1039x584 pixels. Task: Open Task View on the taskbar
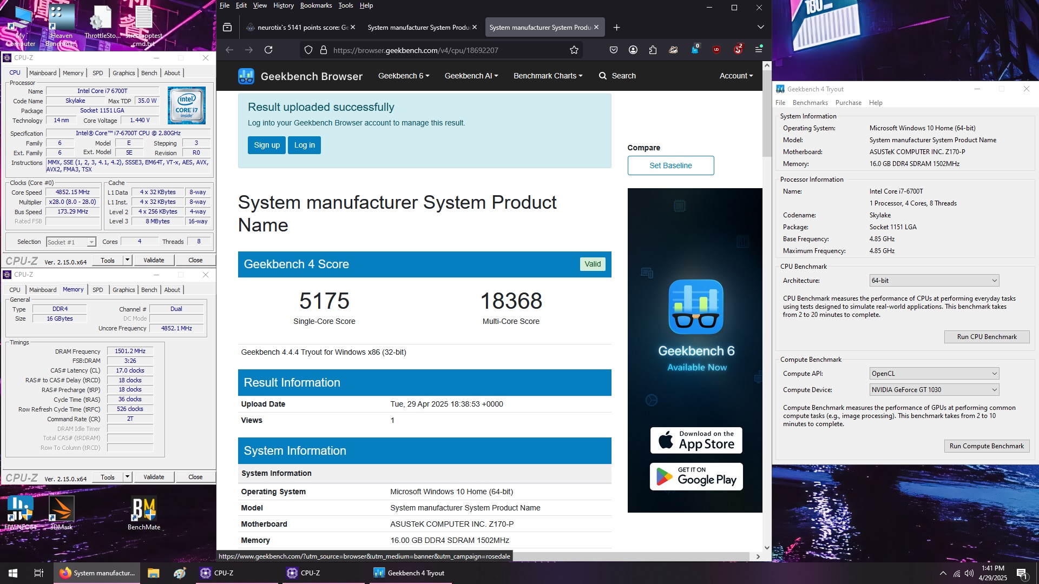(39, 573)
